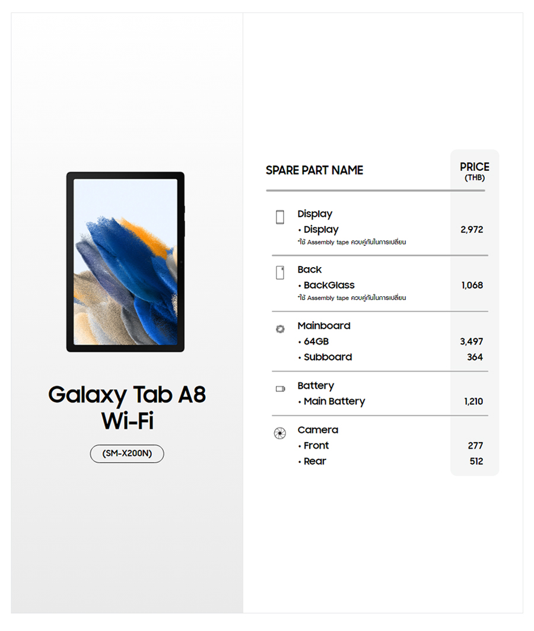Image resolution: width=534 pixels, height=631 pixels.
Task: Select the Rear camera item
Action: click(314, 461)
